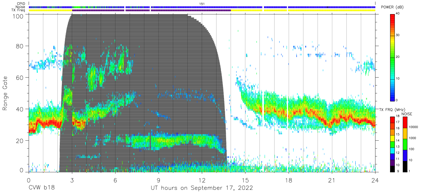Screen dimensions: 422x195
Task: Click the x-axis tick label '3'
Action: [72, 180]
